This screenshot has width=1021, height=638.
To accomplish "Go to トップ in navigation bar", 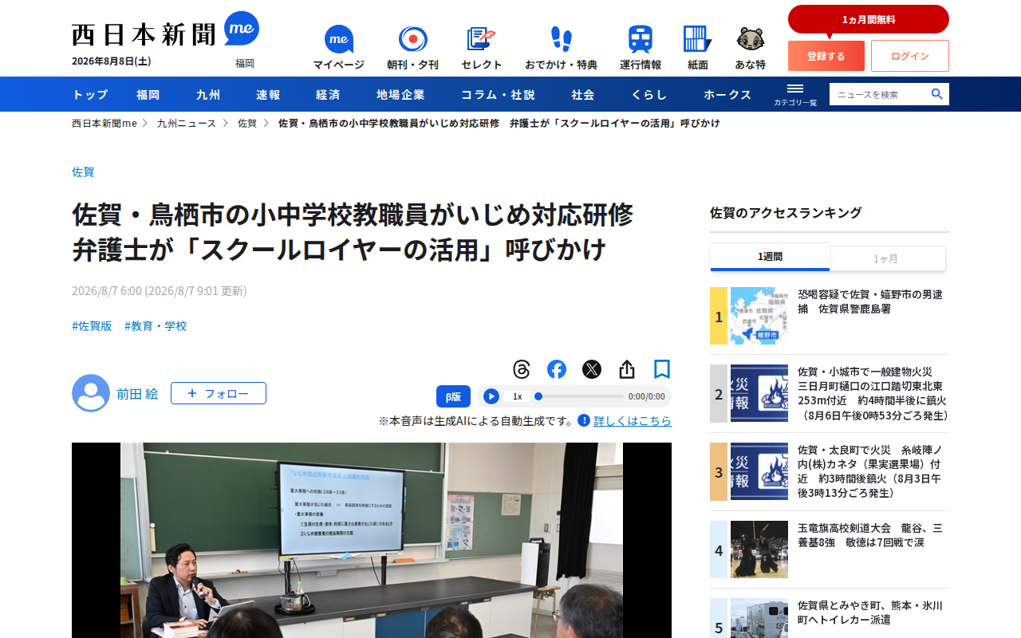I will pyautogui.click(x=90, y=94).
